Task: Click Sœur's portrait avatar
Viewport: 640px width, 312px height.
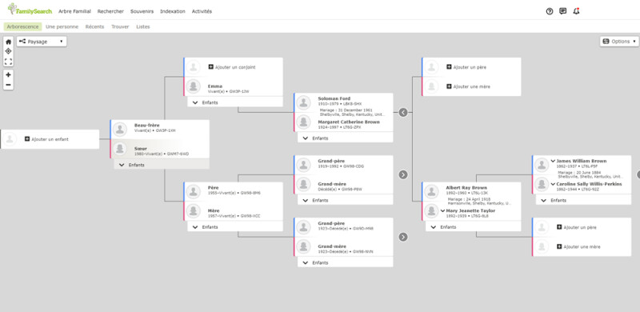Action: pos(119,149)
